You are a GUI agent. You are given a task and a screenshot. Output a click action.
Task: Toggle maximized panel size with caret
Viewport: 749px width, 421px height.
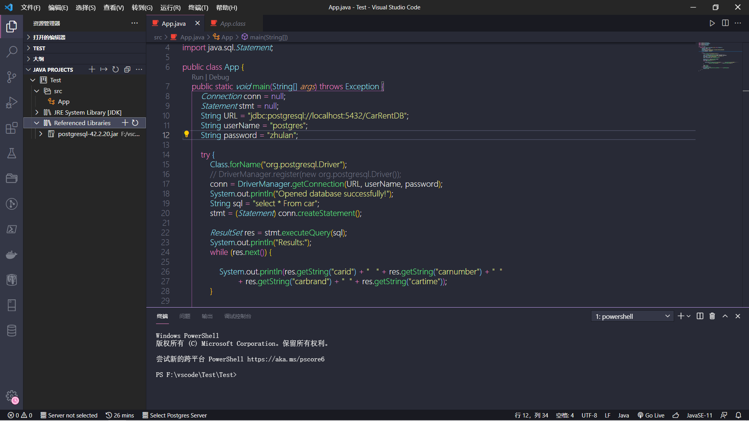click(x=725, y=316)
